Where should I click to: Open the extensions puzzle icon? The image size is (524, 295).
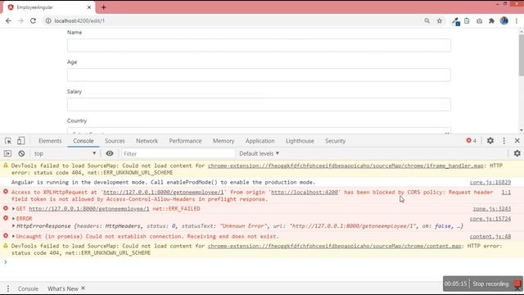pos(491,20)
